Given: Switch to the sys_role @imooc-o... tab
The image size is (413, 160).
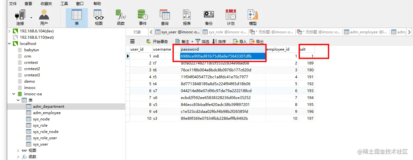Looking at the screenshot, I should (x=224, y=32).
